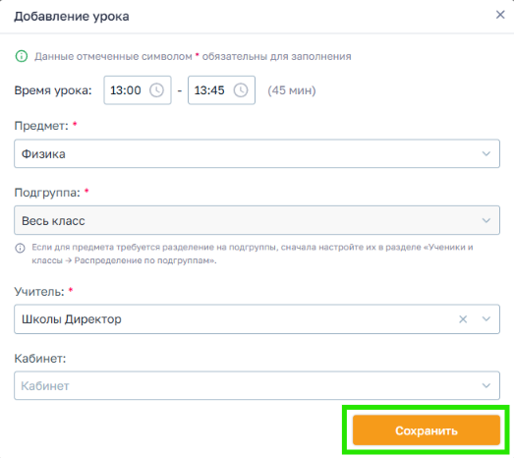This screenshot has width=514, height=458.
Task: Click chevron arrow in Весь класс field
Action: point(486,220)
